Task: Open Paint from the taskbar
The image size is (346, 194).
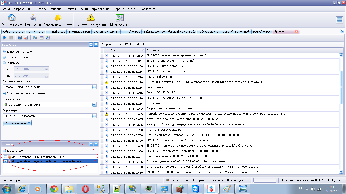Action: 227,189
